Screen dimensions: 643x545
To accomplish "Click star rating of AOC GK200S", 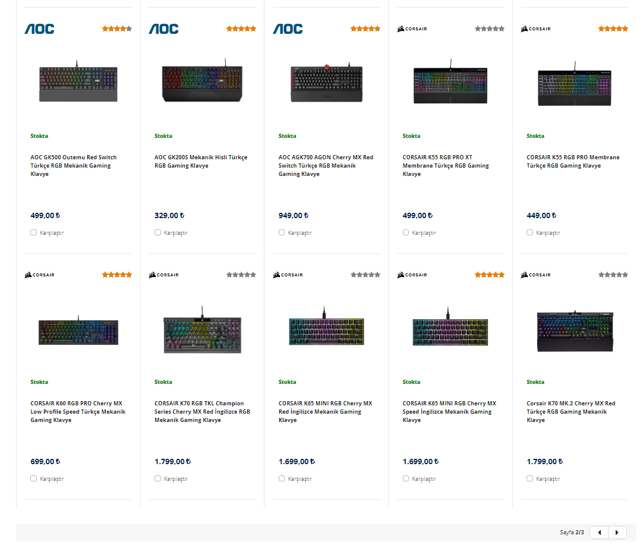I will pos(241,29).
